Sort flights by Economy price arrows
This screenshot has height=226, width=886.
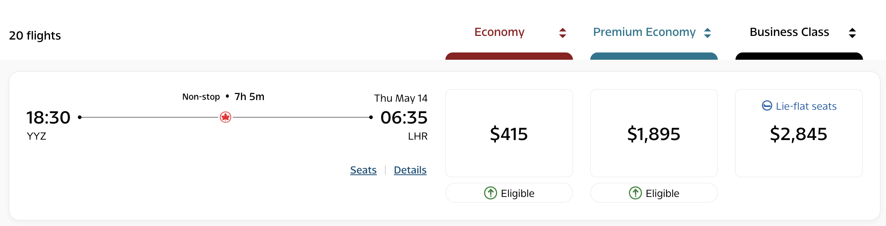click(x=562, y=33)
